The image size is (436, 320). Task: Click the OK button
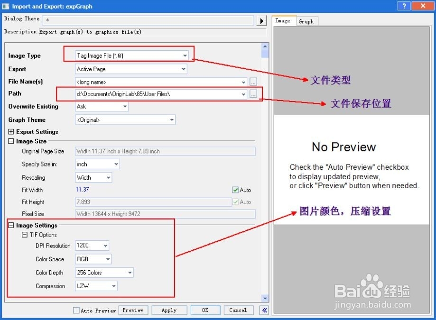coord(205,310)
